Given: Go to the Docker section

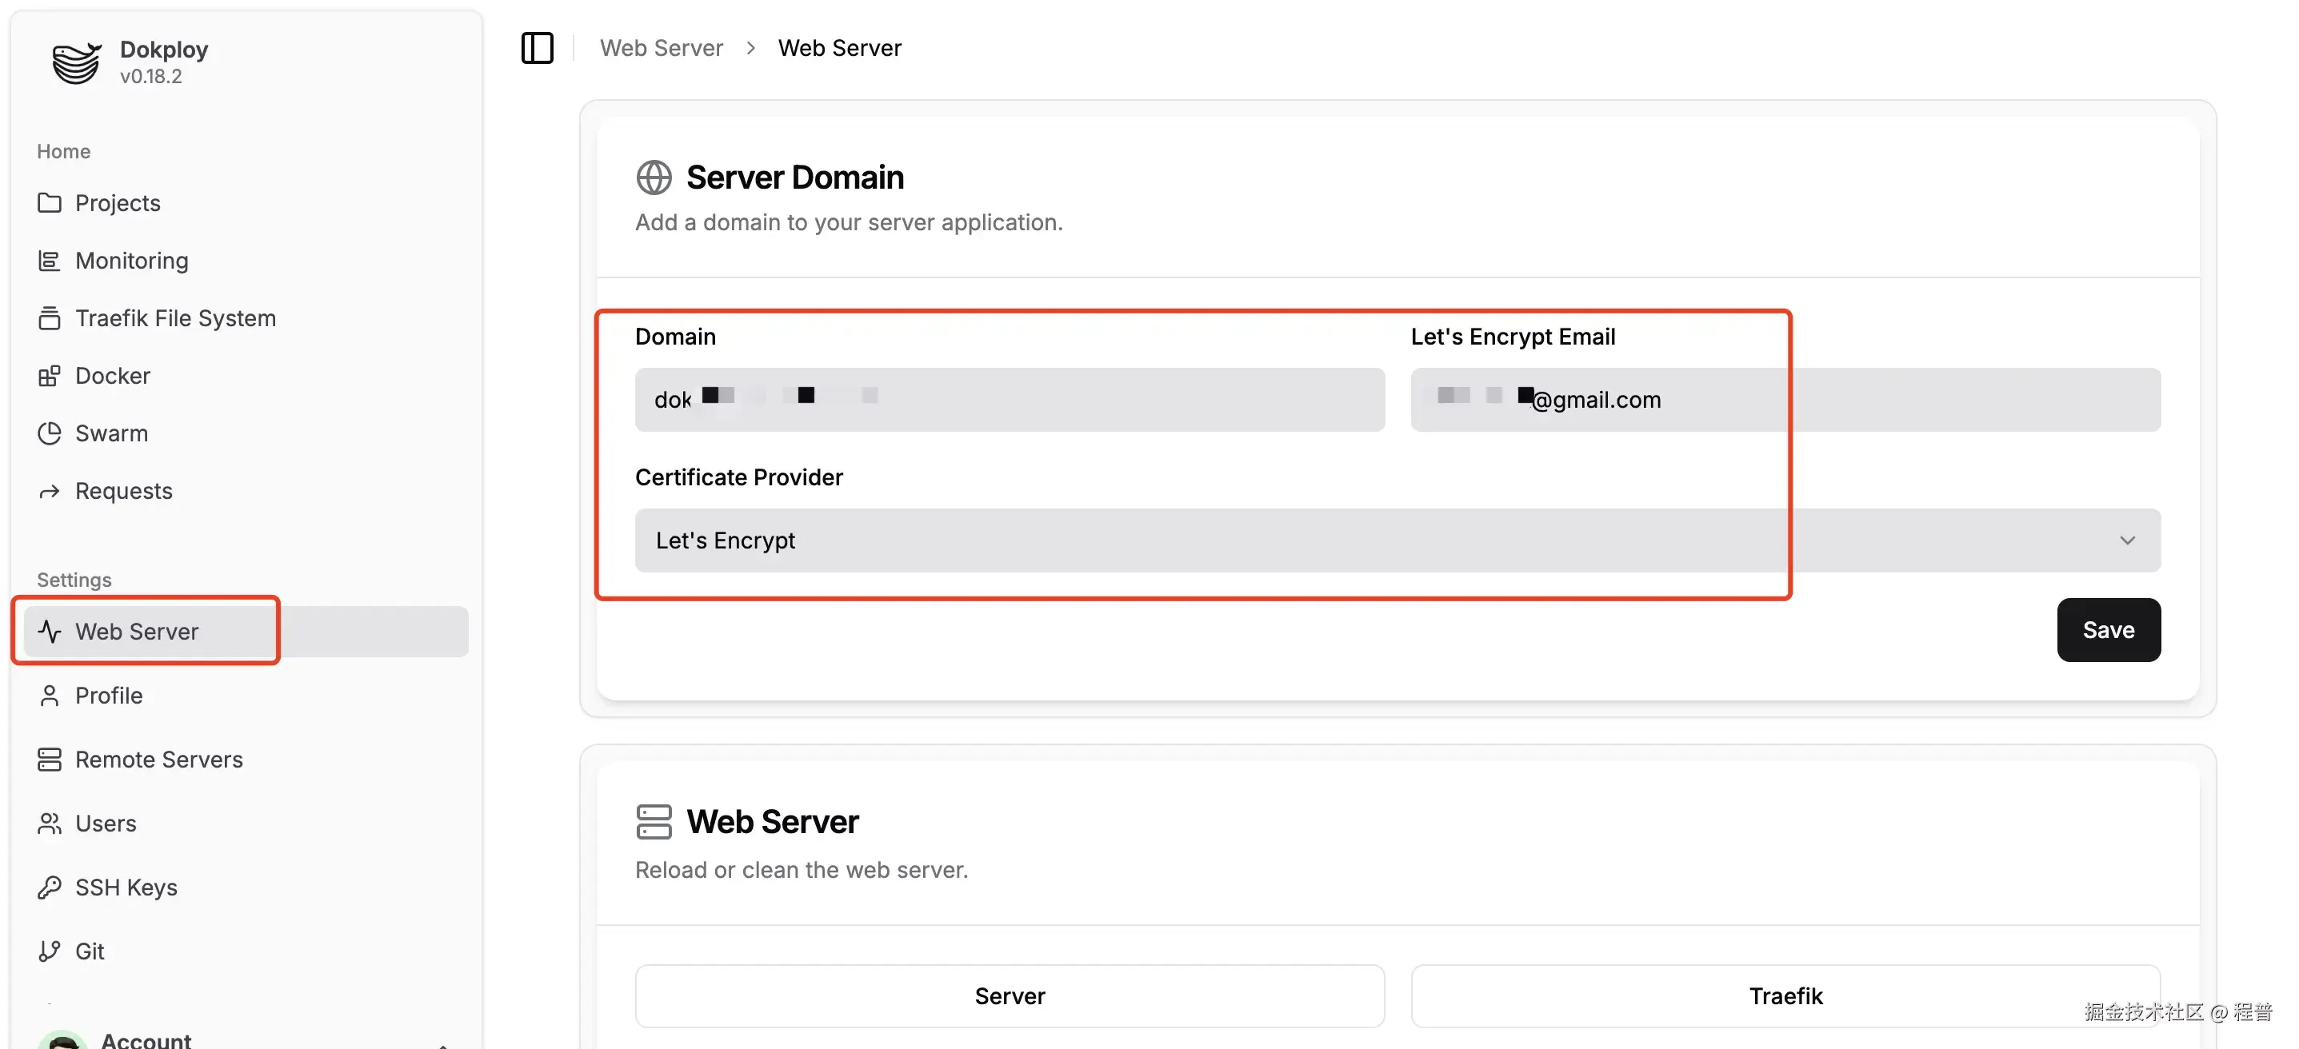Looking at the screenshot, I should 111,375.
